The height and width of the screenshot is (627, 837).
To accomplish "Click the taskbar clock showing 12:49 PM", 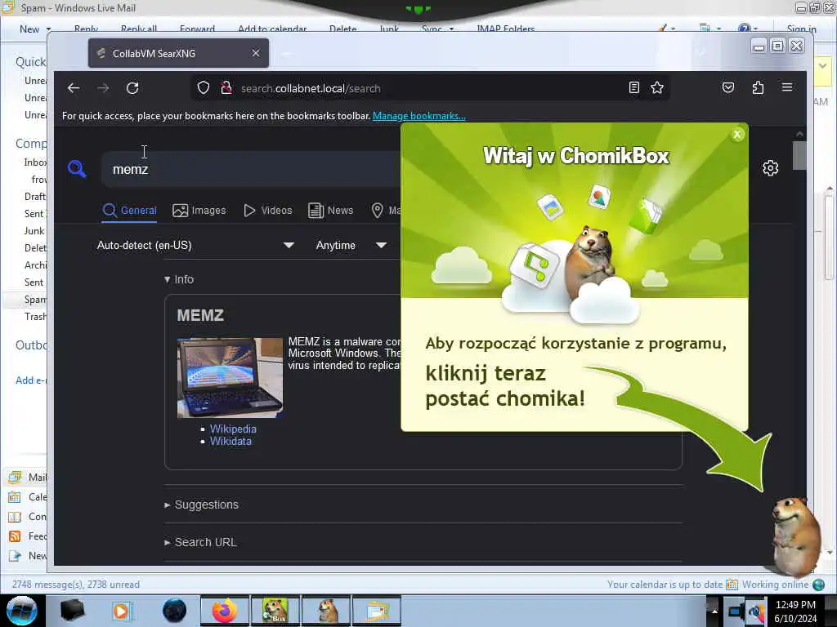I will [x=795, y=611].
